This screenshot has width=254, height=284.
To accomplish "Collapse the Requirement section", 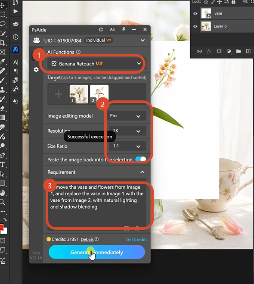I will [x=142, y=172].
